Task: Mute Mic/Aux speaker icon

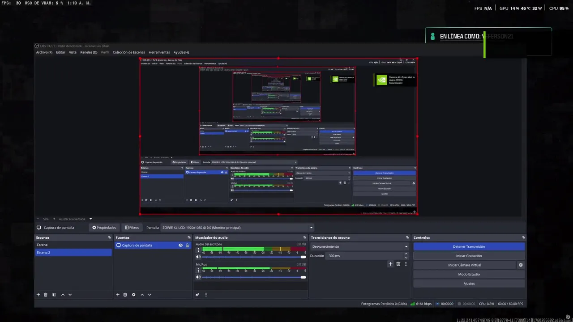Action: pos(198,277)
